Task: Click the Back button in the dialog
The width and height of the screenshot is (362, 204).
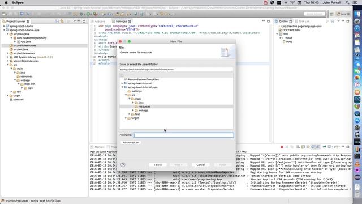Action: tap(158, 165)
